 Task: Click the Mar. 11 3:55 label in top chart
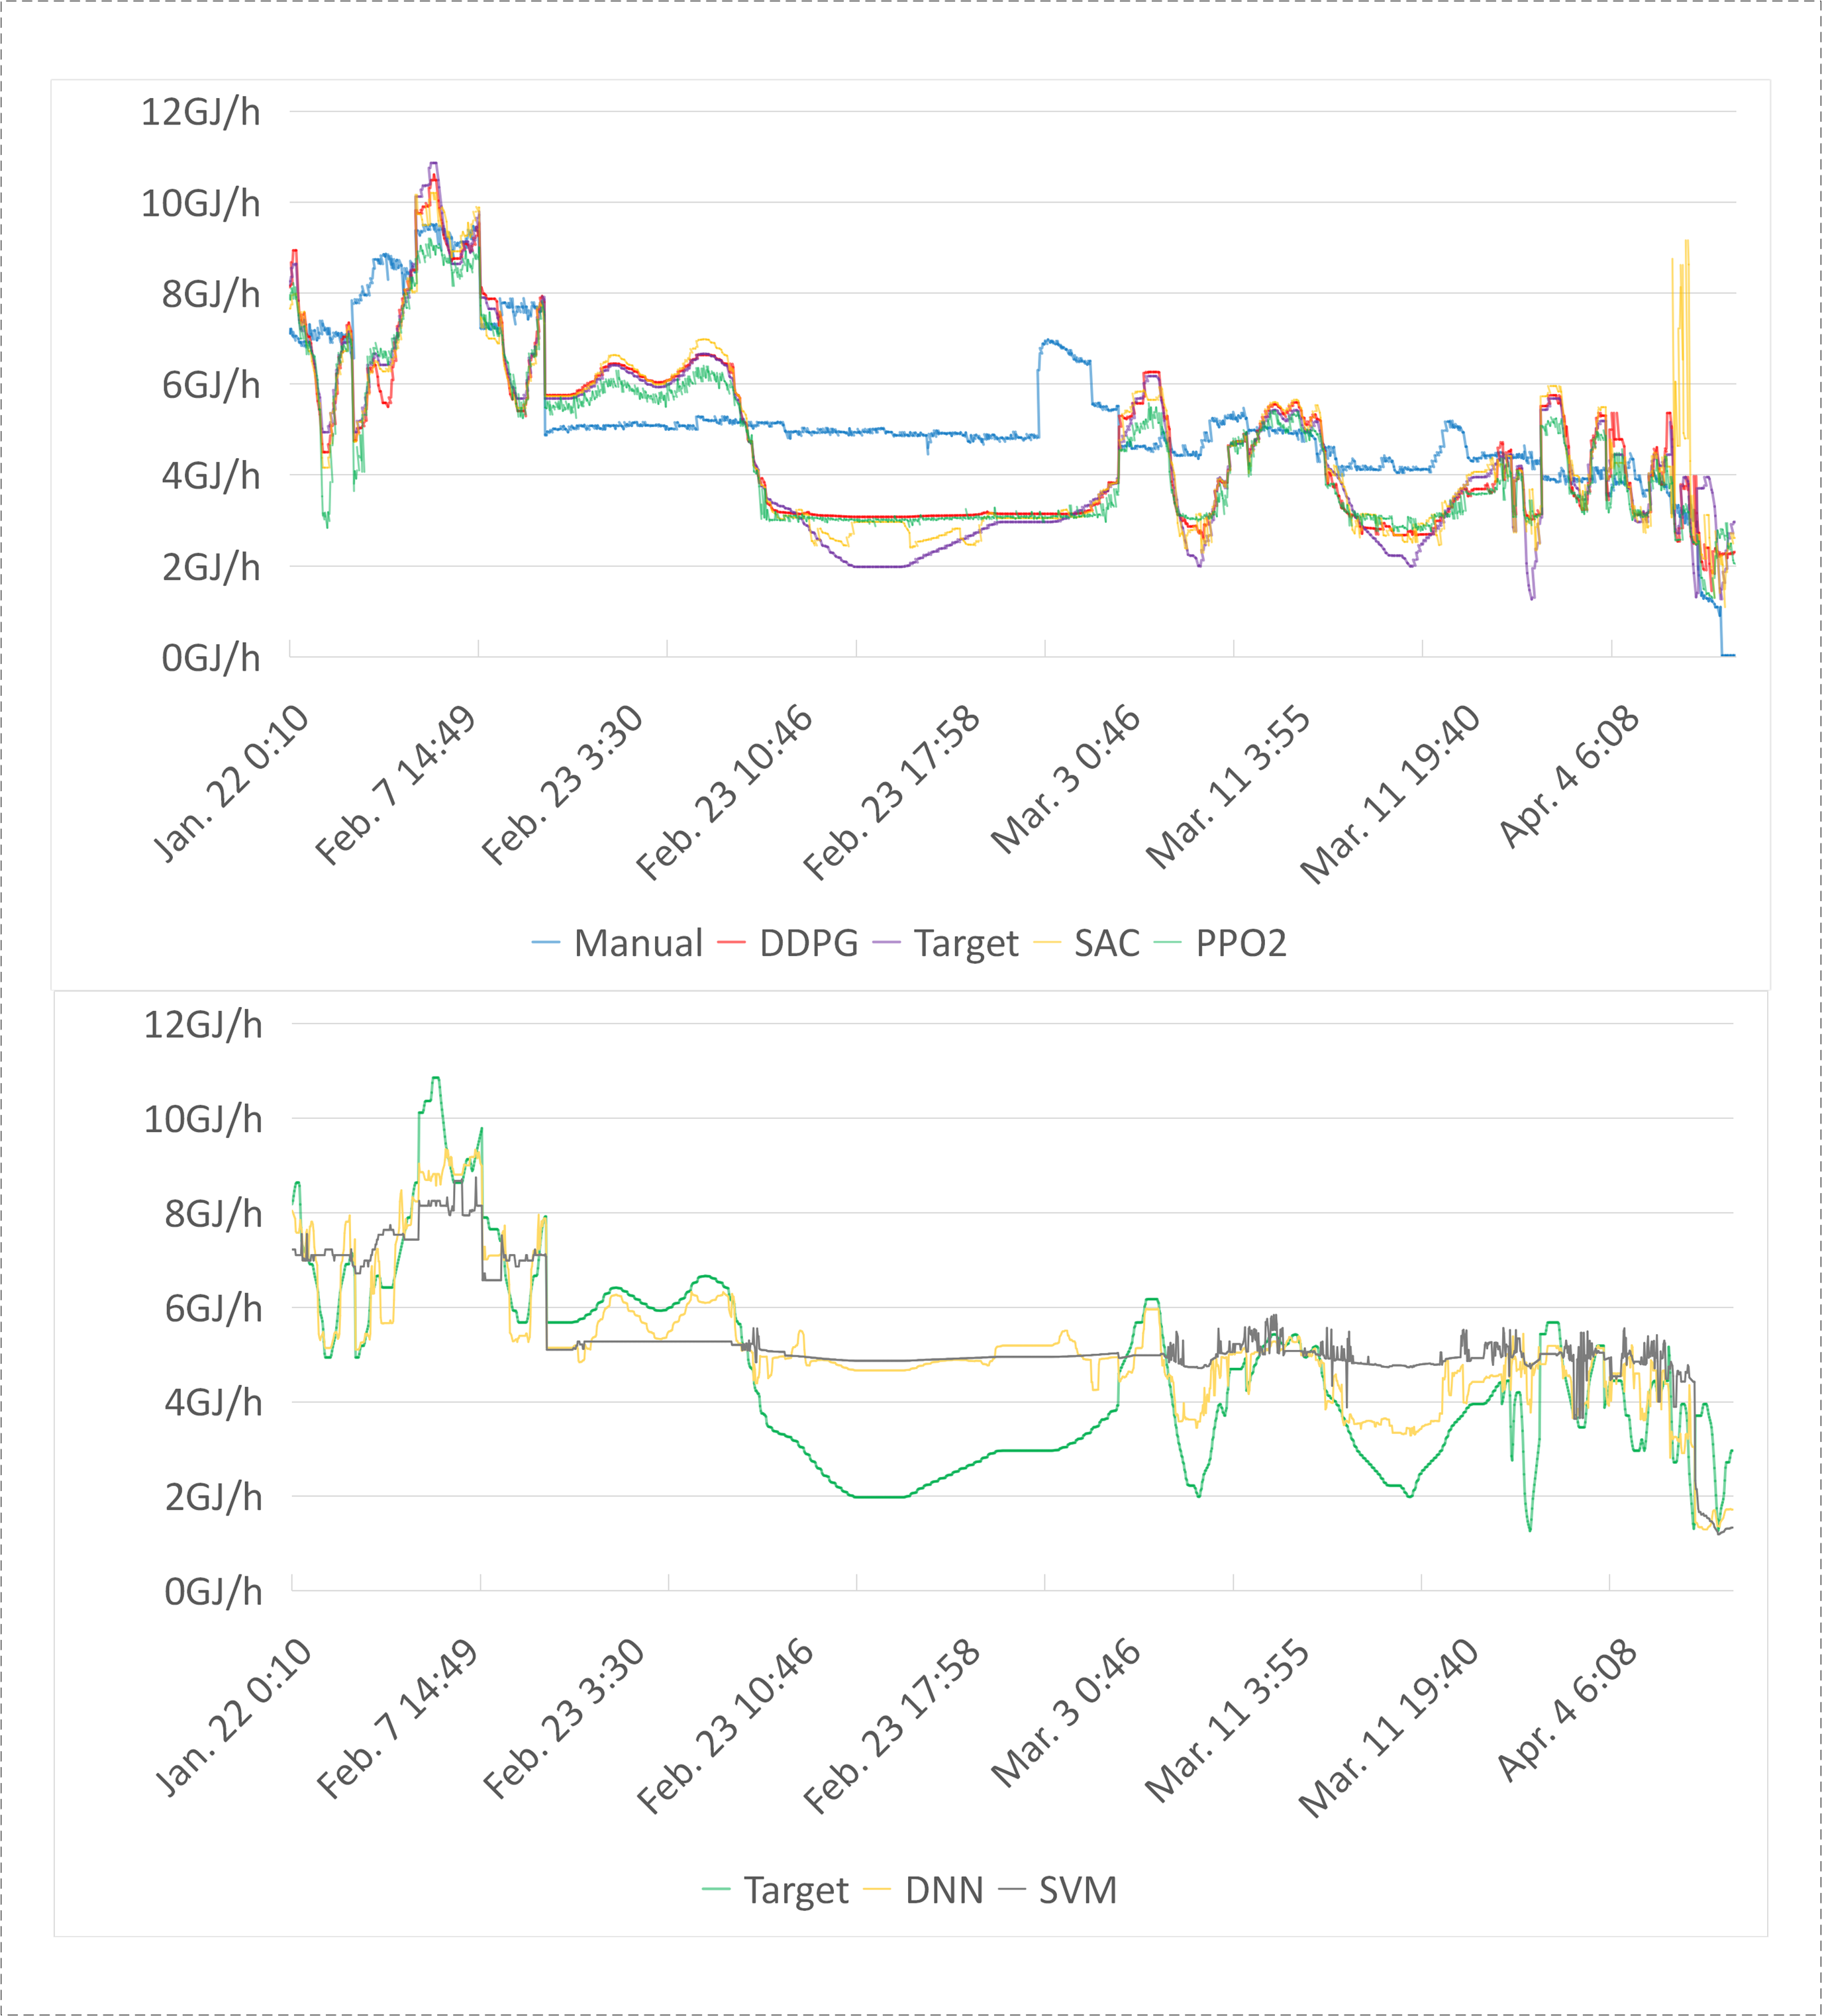[1228, 788]
